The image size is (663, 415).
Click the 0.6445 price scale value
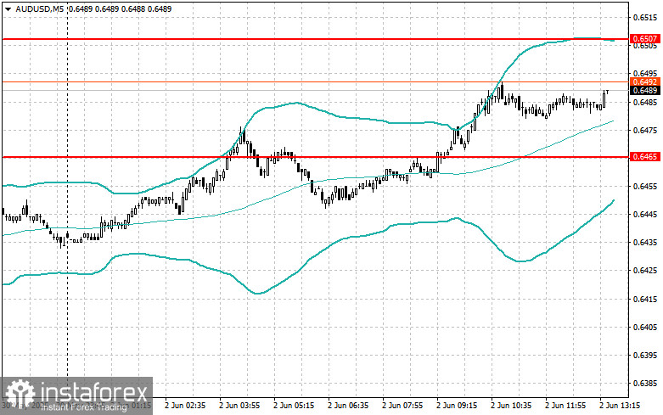tap(645, 214)
